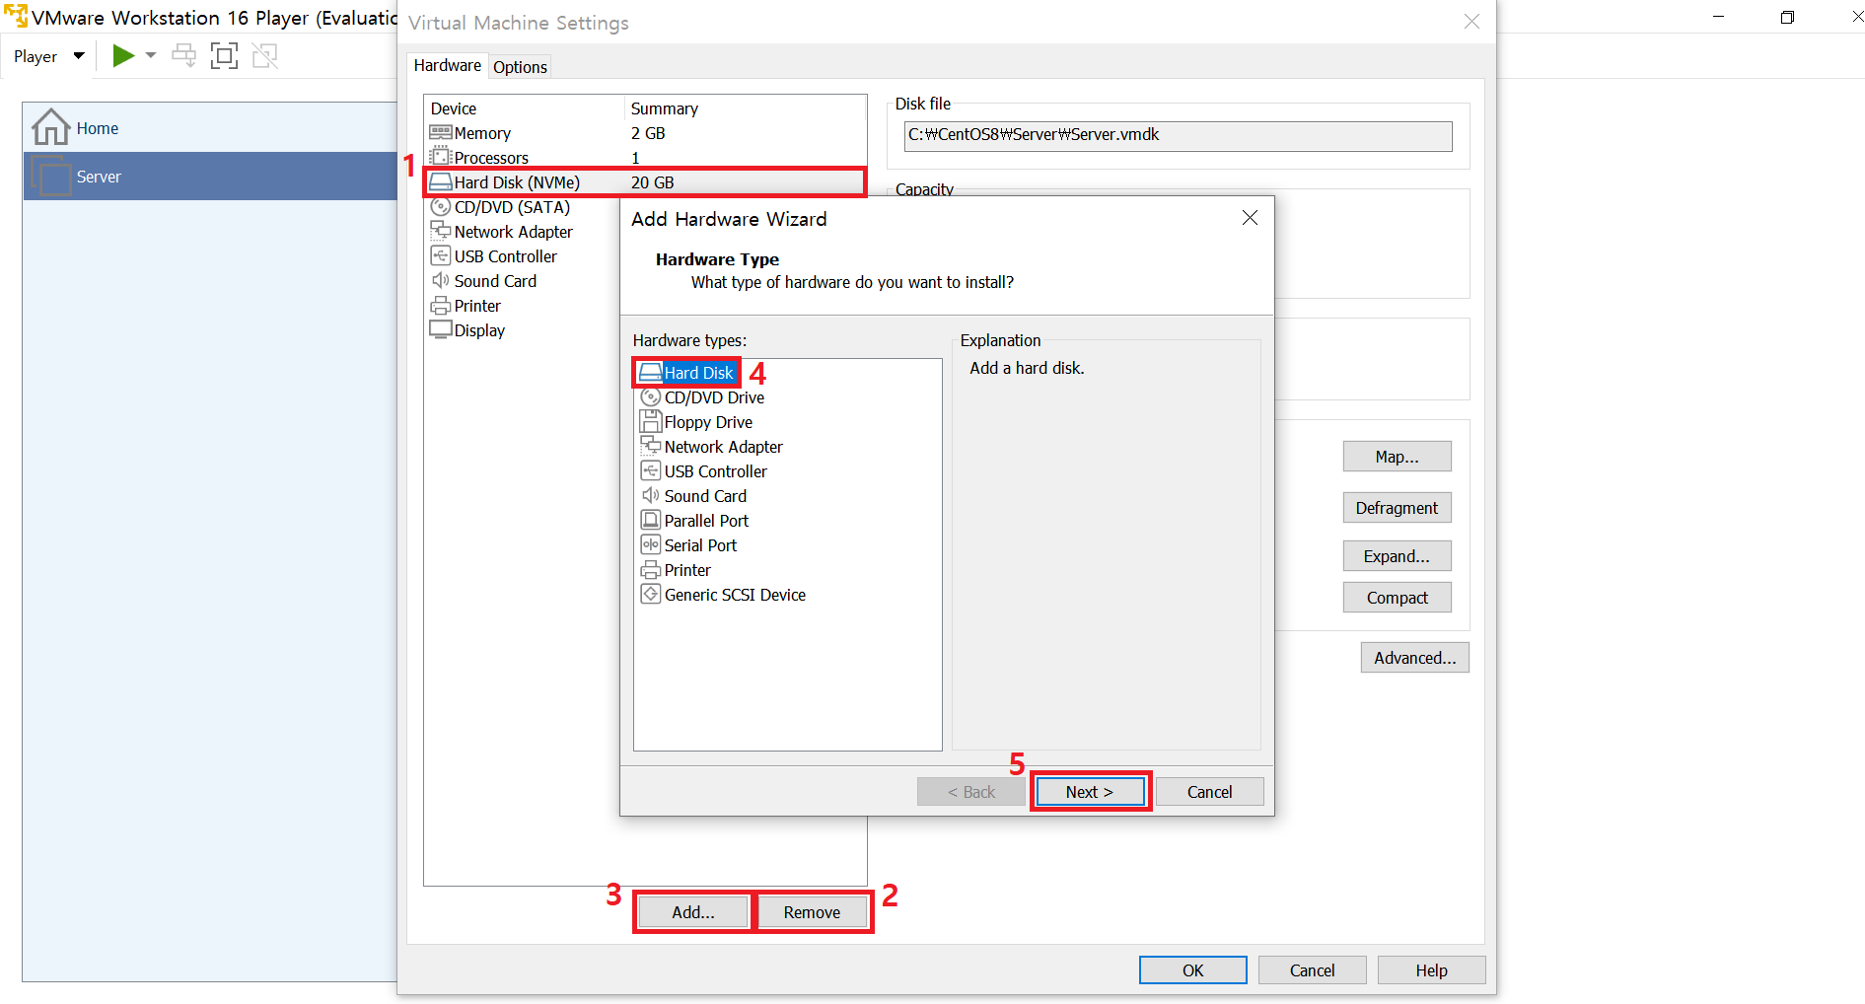
Task: Select the Sound Card icon in Device list
Action: coord(440,280)
